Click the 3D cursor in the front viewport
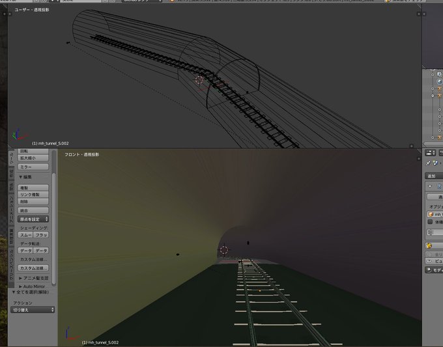Viewport: 443px width, 347px height. 224,250
